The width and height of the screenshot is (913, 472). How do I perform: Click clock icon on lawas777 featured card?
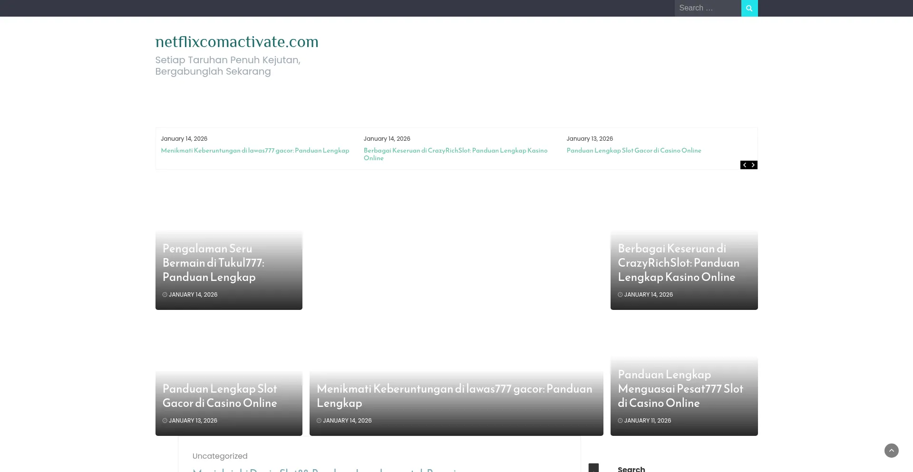(319, 421)
